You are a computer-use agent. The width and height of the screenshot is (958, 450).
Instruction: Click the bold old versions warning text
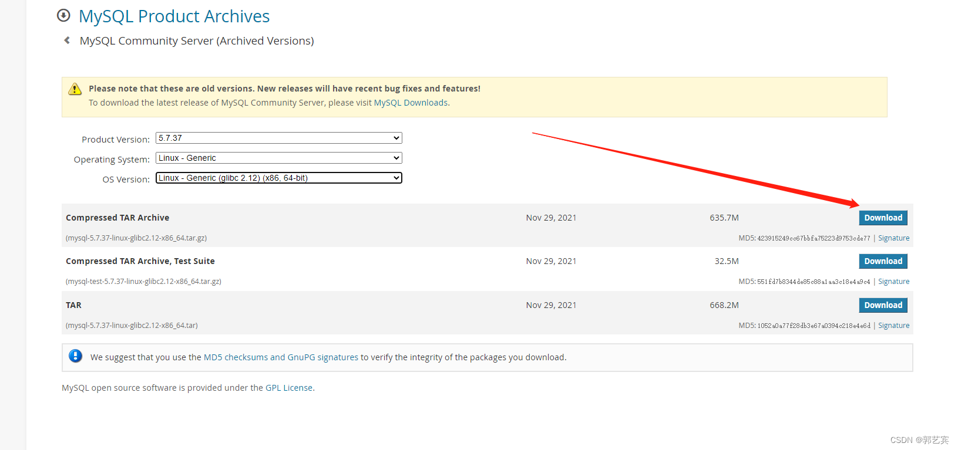[284, 89]
